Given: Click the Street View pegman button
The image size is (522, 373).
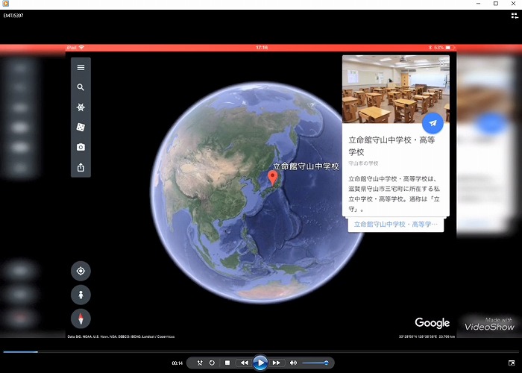Looking at the screenshot, I should pyautogui.click(x=81, y=295).
